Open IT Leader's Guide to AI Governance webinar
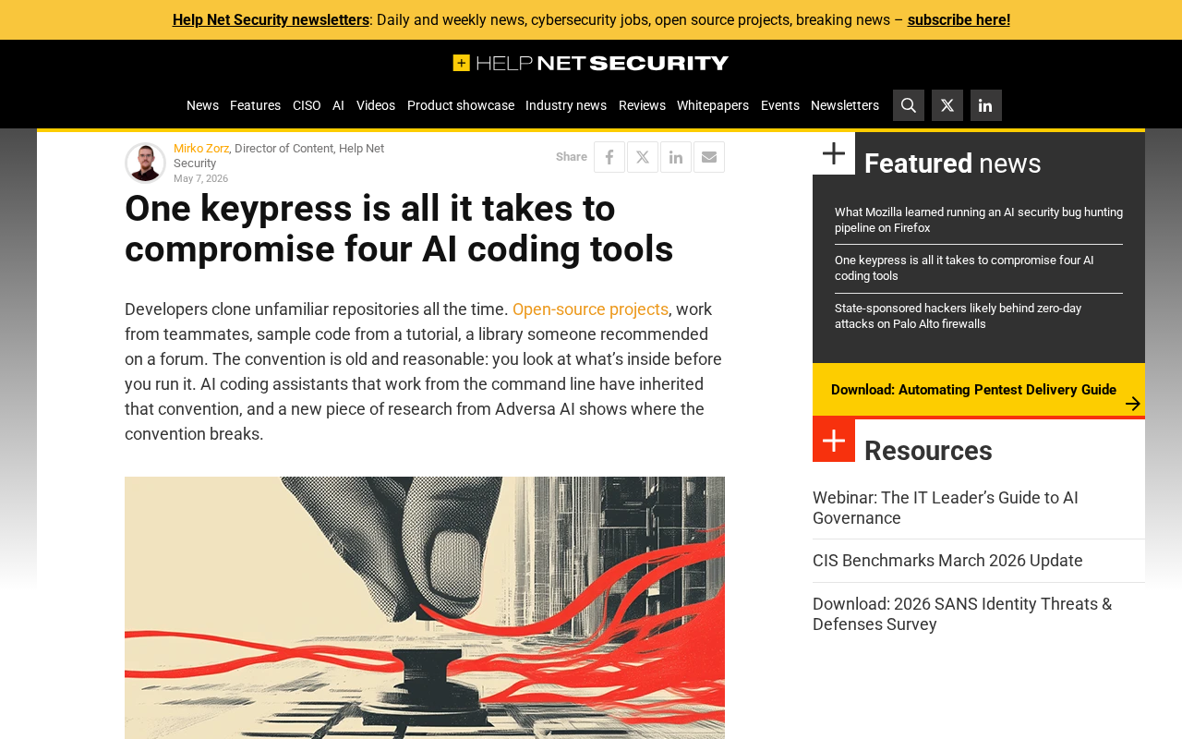Viewport: 1182px width, 739px height. pyautogui.click(x=946, y=508)
